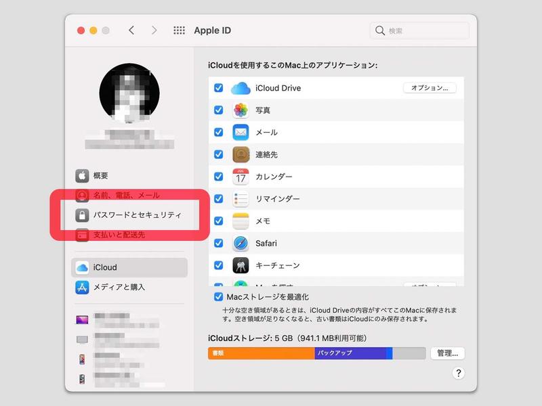Uncheck the Safari checkbox
Viewport: 542px width, 406px height.
(x=218, y=243)
